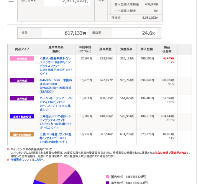Image resolution: width=197 pixels, height=184 pixels.
Task: Click the 海外不動産投信 blue badge
Action: (22, 117)
